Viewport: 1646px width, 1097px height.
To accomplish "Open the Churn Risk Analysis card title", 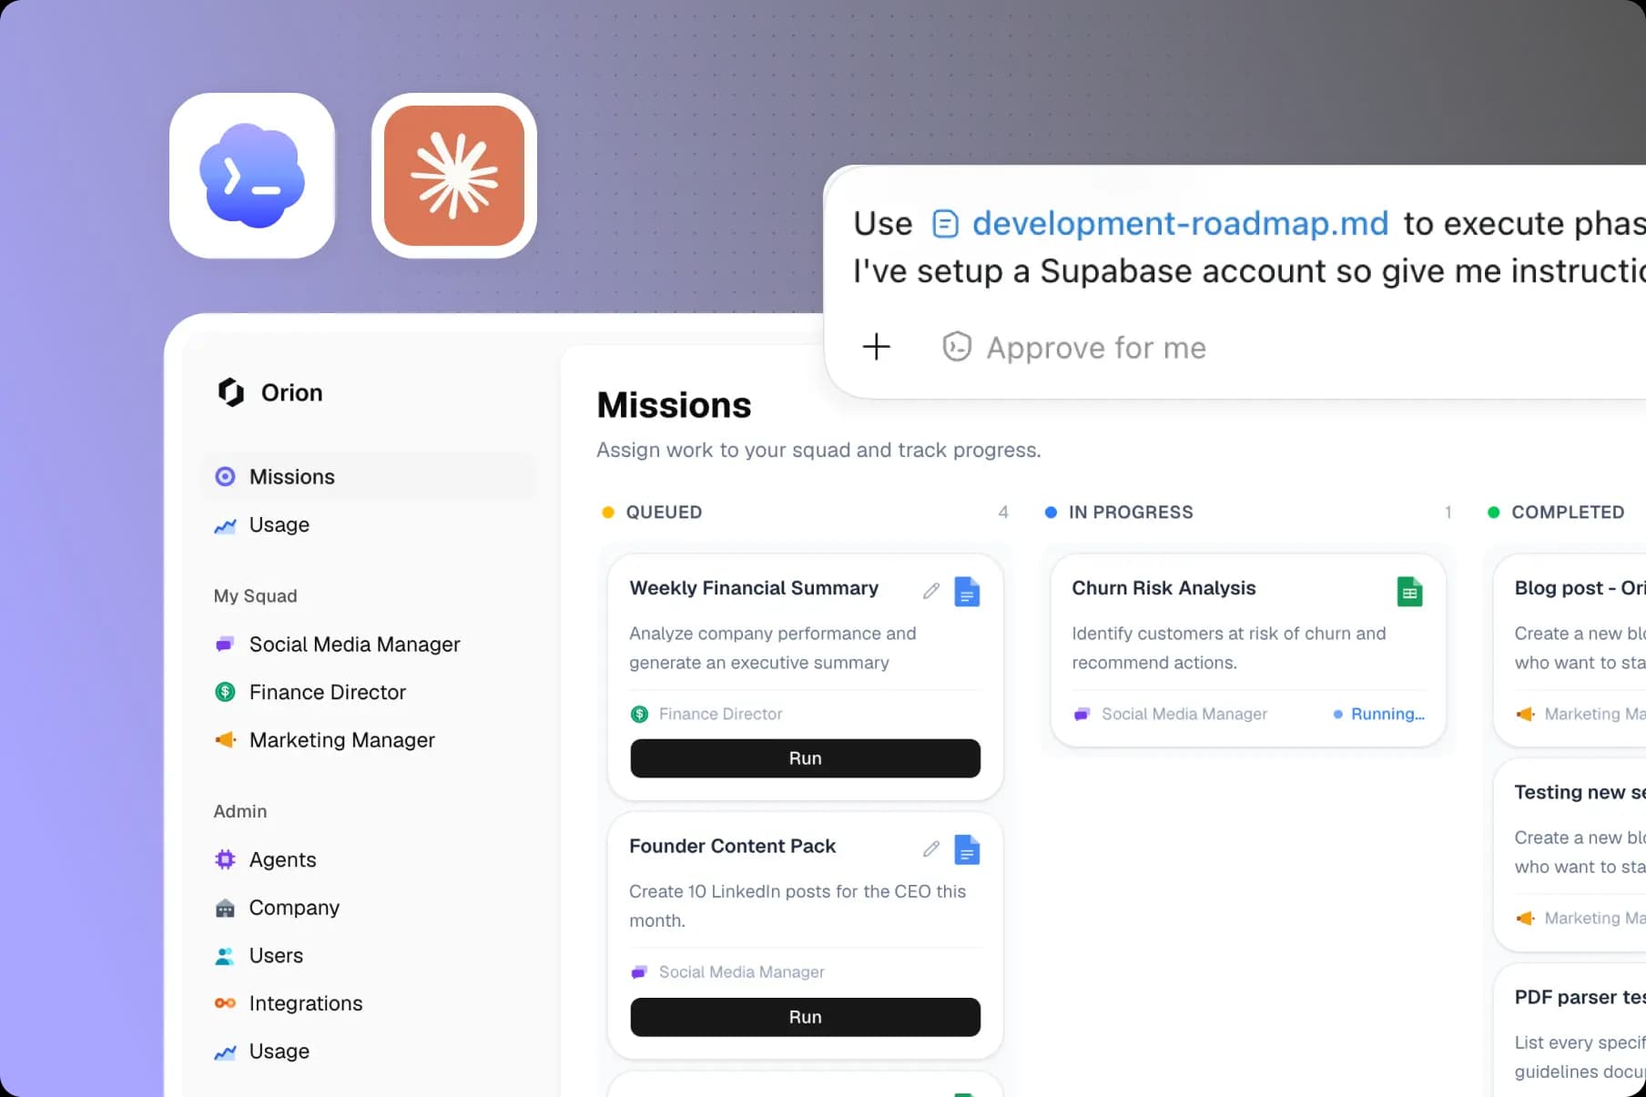I will (1163, 588).
